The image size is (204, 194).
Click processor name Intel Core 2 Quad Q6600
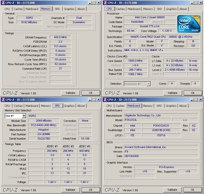(150, 17)
